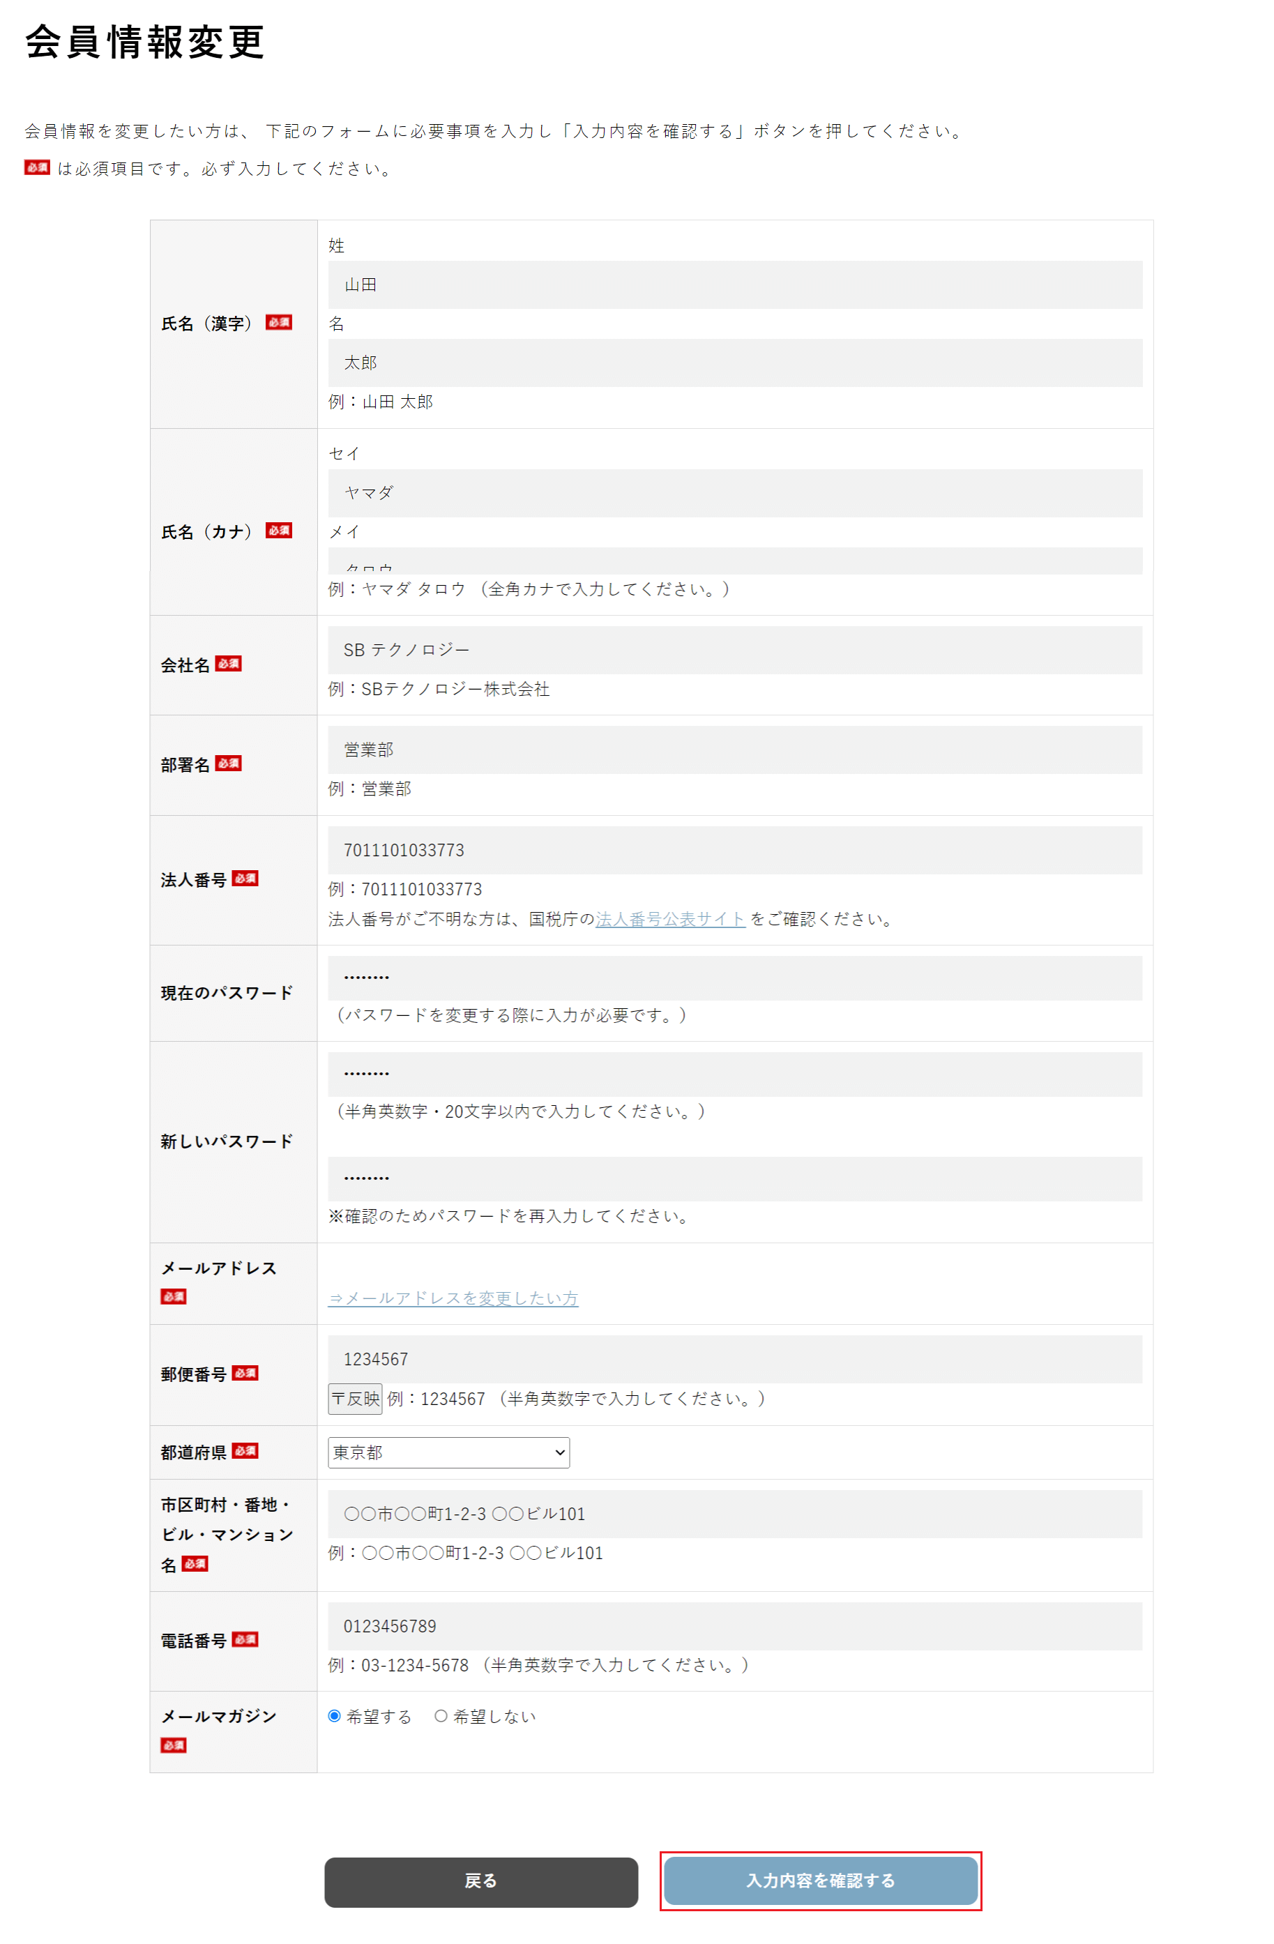Screen dimensions: 1274x1944
Task: Click the 必須 badge beside 部署名
Action: tap(228, 764)
